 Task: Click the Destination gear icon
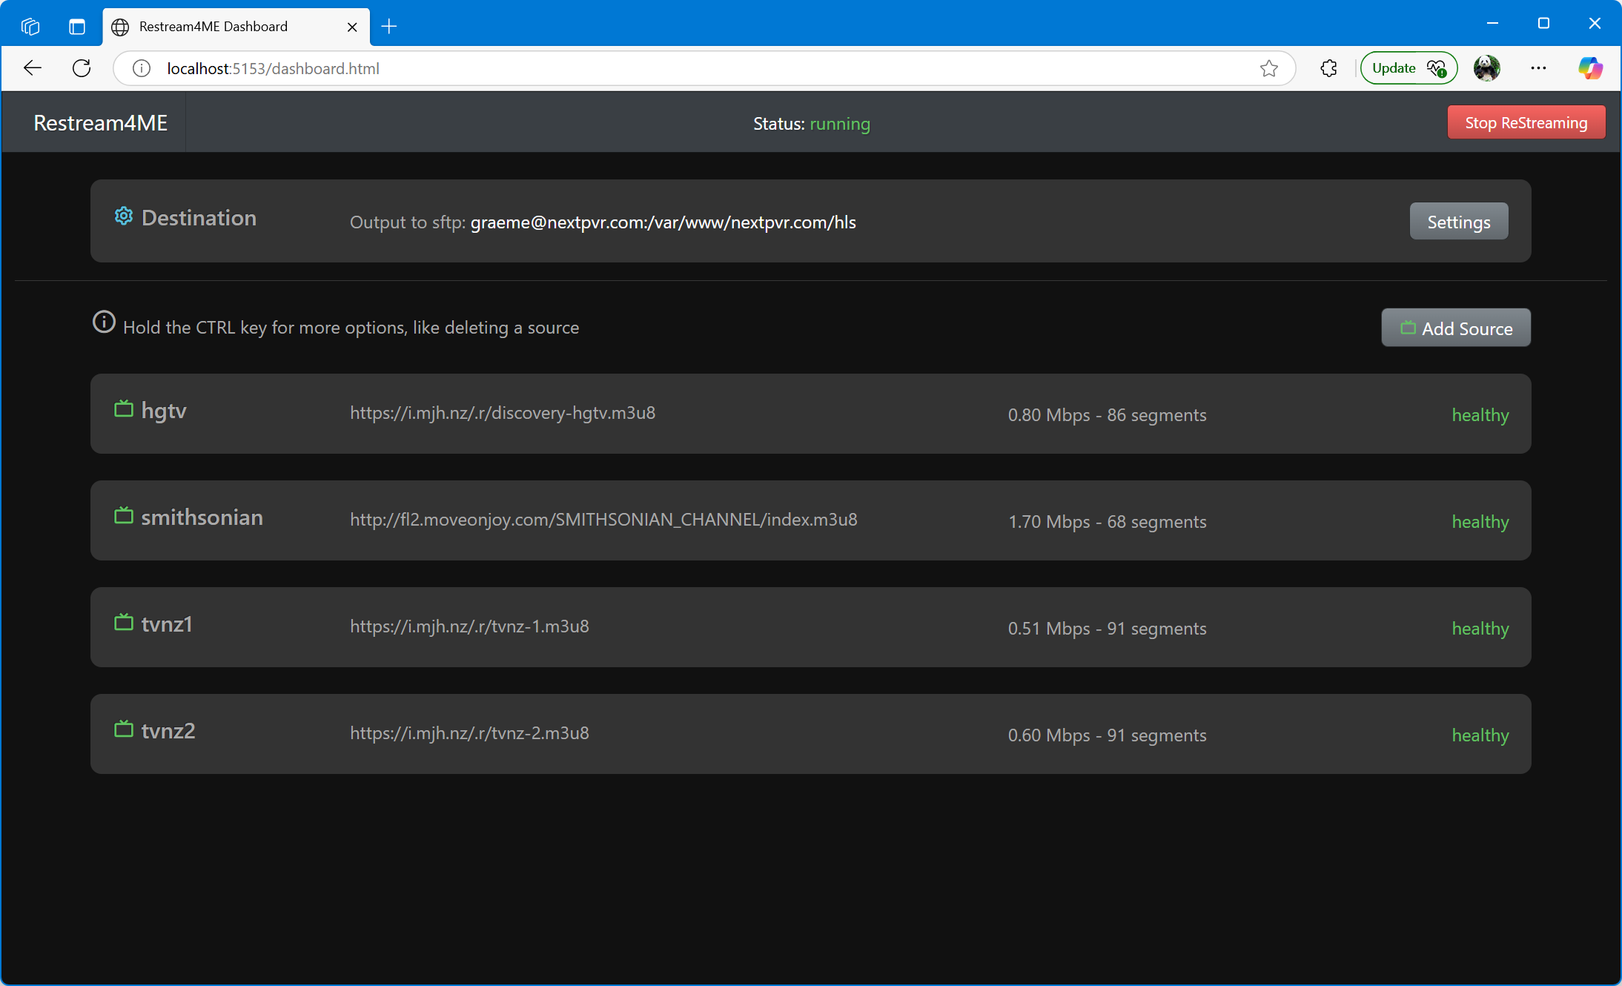tap(123, 216)
